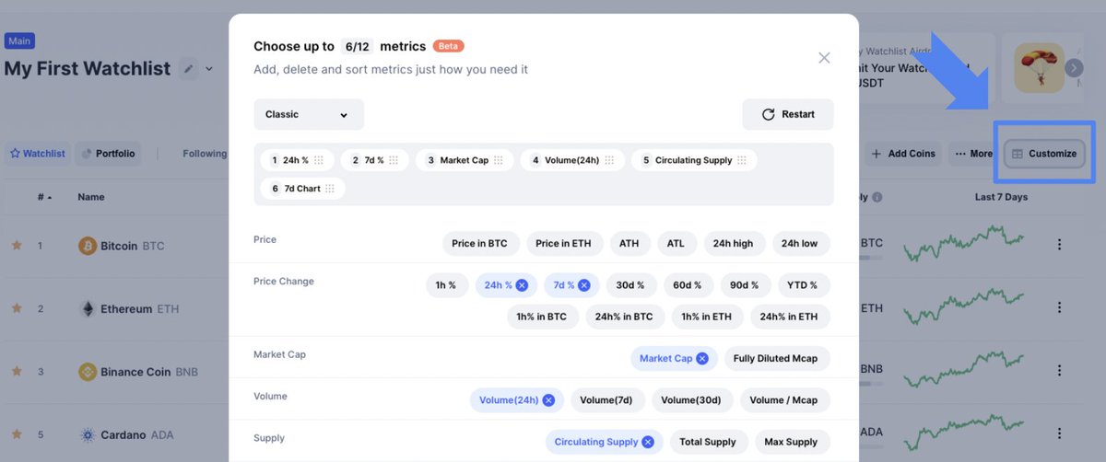Remove Volume(24h) metric via its x icon
Image resolution: width=1106 pixels, height=462 pixels.
point(548,400)
